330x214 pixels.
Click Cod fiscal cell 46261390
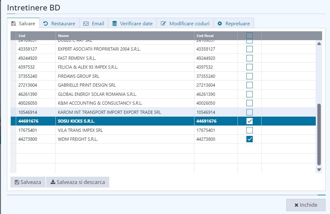[216, 94]
